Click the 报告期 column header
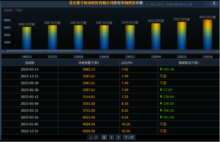The height and width of the screenshot is (142, 220). coord(29,63)
